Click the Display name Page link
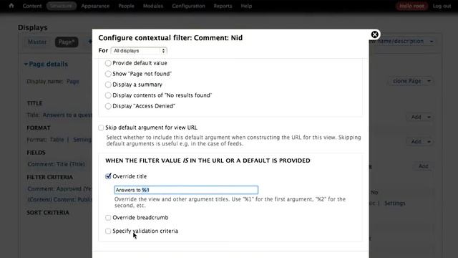Screen dimensions: 458x258 click(x=73, y=81)
